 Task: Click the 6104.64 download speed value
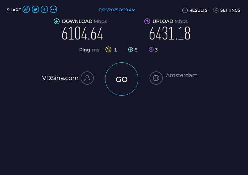click(x=82, y=33)
